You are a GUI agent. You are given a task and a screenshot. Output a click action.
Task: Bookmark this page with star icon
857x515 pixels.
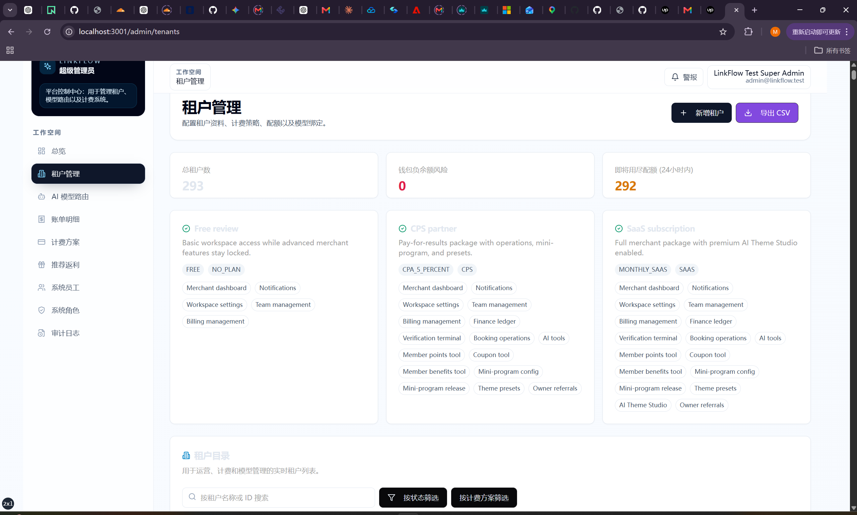[x=723, y=32]
